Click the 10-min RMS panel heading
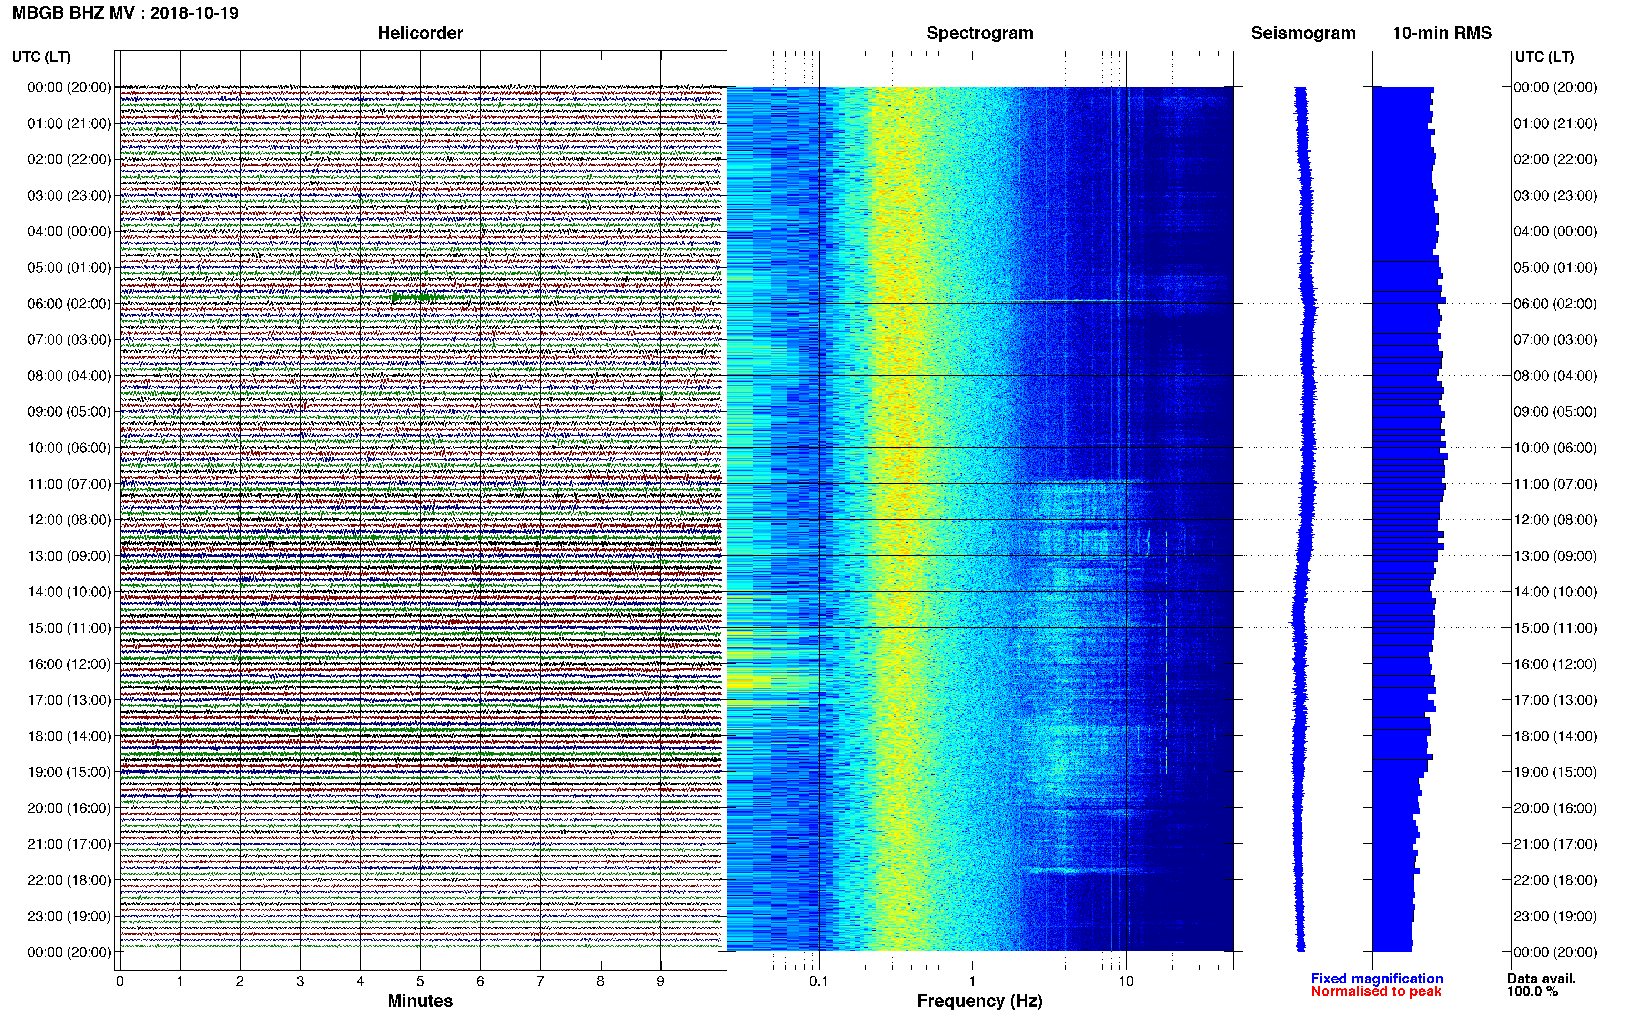This screenshot has height=1021, width=1634. (1442, 33)
